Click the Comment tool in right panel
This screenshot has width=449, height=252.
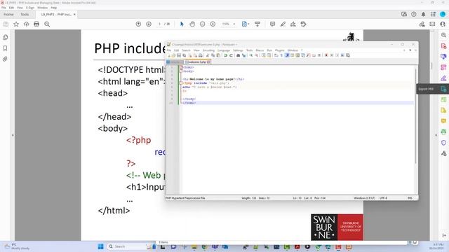point(443,121)
